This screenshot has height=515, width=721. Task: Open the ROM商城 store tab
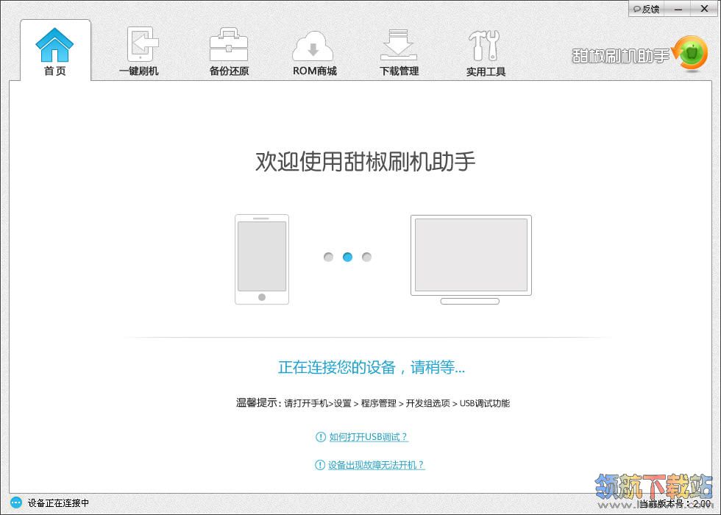pos(315,51)
